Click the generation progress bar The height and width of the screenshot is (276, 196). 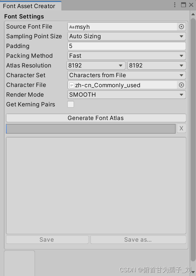click(x=91, y=128)
